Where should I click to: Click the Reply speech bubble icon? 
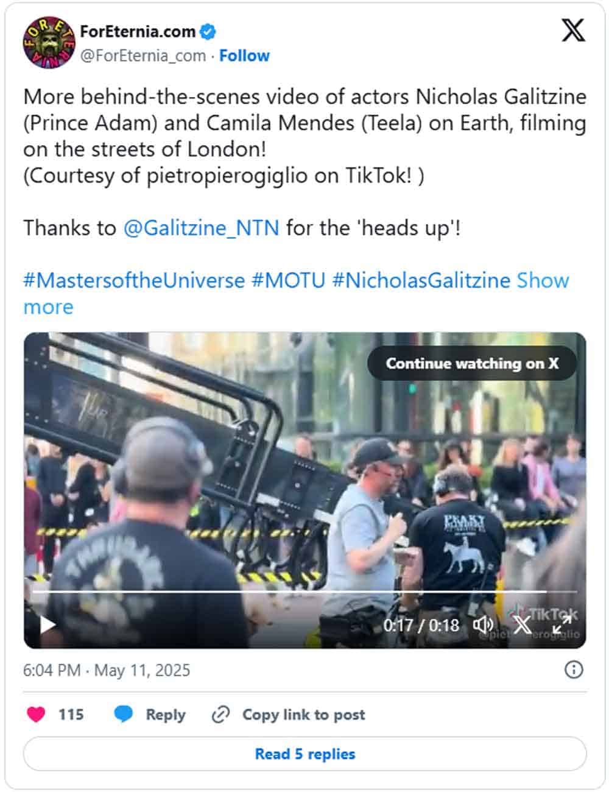124,714
